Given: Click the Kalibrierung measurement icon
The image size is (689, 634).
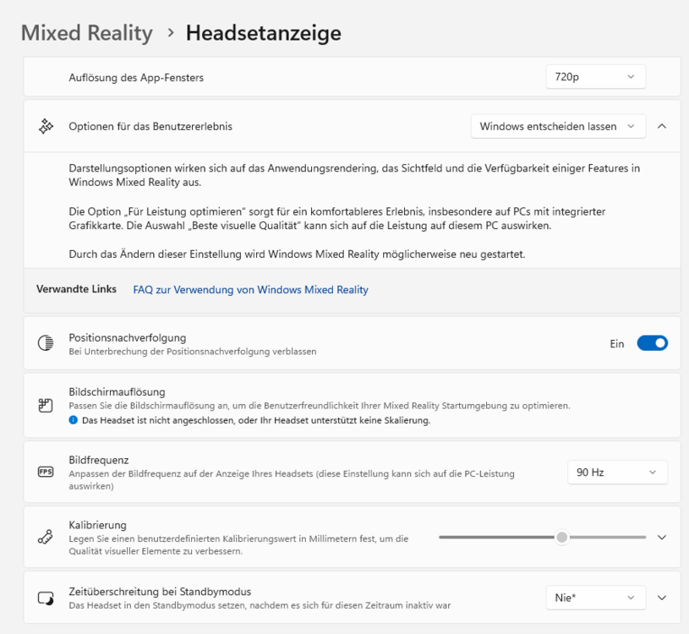Looking at the screenshot, I should coord(46,538).
